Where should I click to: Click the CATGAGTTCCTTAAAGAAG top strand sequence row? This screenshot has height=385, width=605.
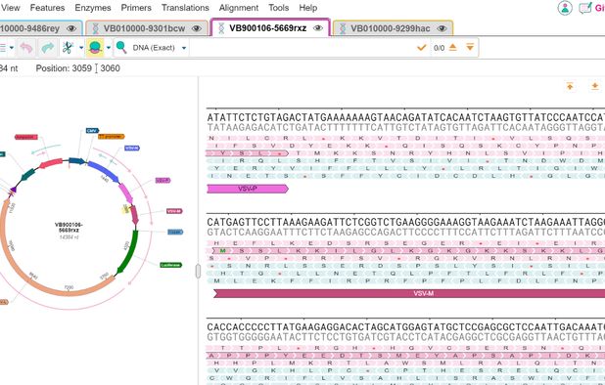point(406,222)
